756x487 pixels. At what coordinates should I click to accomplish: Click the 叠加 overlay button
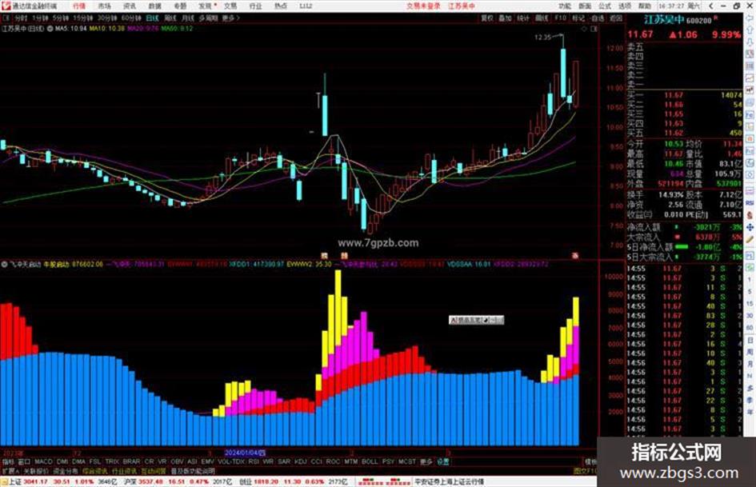[505, 18]
